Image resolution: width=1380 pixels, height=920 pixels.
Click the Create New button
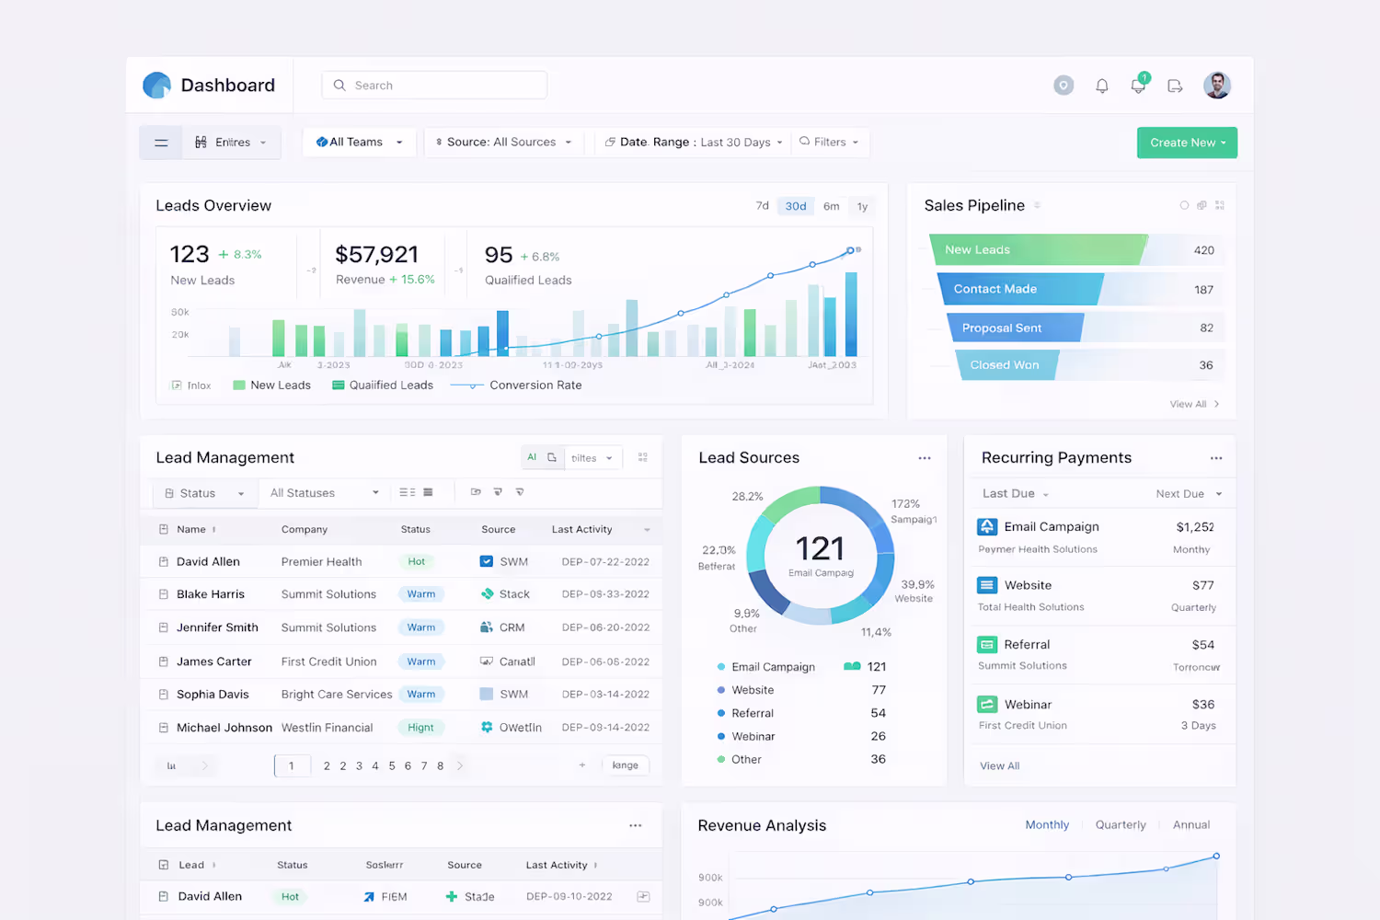click(x=1187, y=143)
